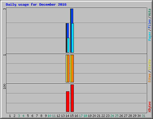The height and width of the screenshot is (119, 153).
Task: Click green day 25 on the x-axis
Action: pos(117,116)
